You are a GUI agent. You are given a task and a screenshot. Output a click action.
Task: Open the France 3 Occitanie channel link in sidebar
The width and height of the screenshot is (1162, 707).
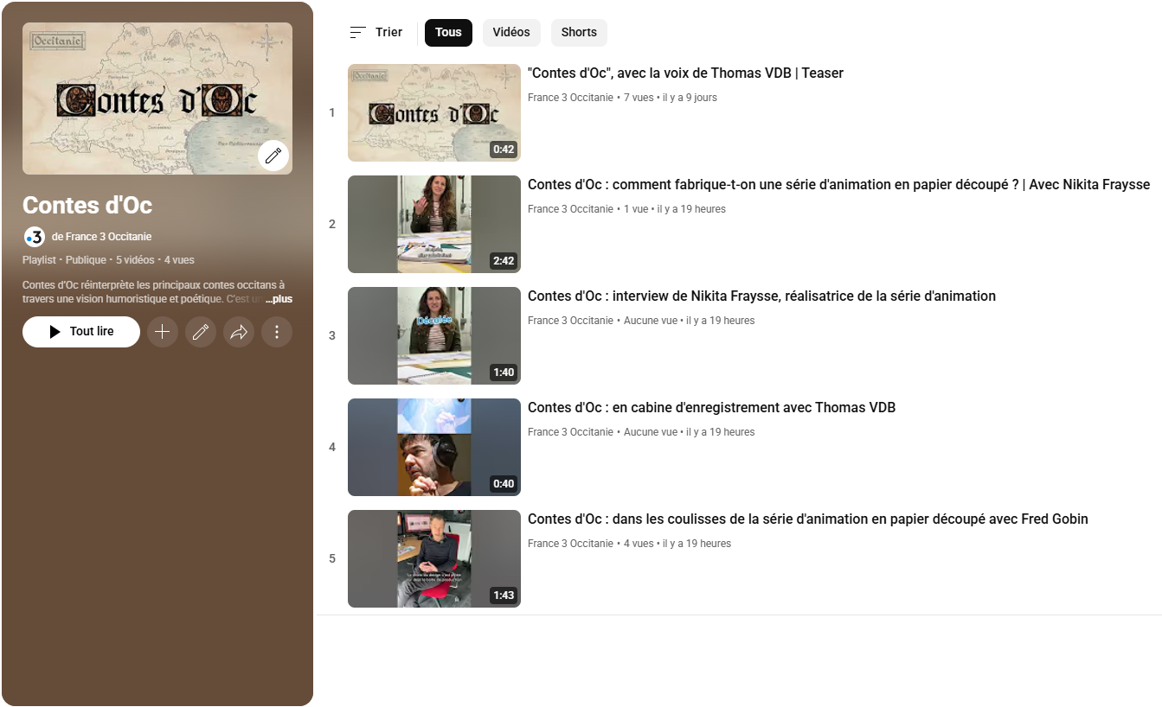[101, 237]
